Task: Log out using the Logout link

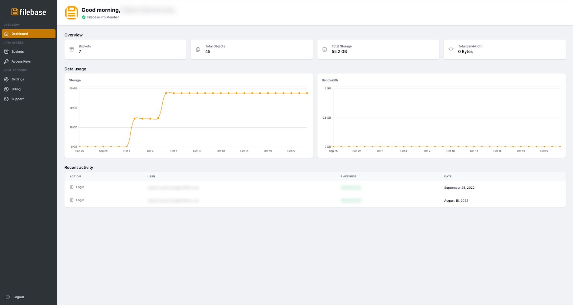Action: tap(19, 297)
